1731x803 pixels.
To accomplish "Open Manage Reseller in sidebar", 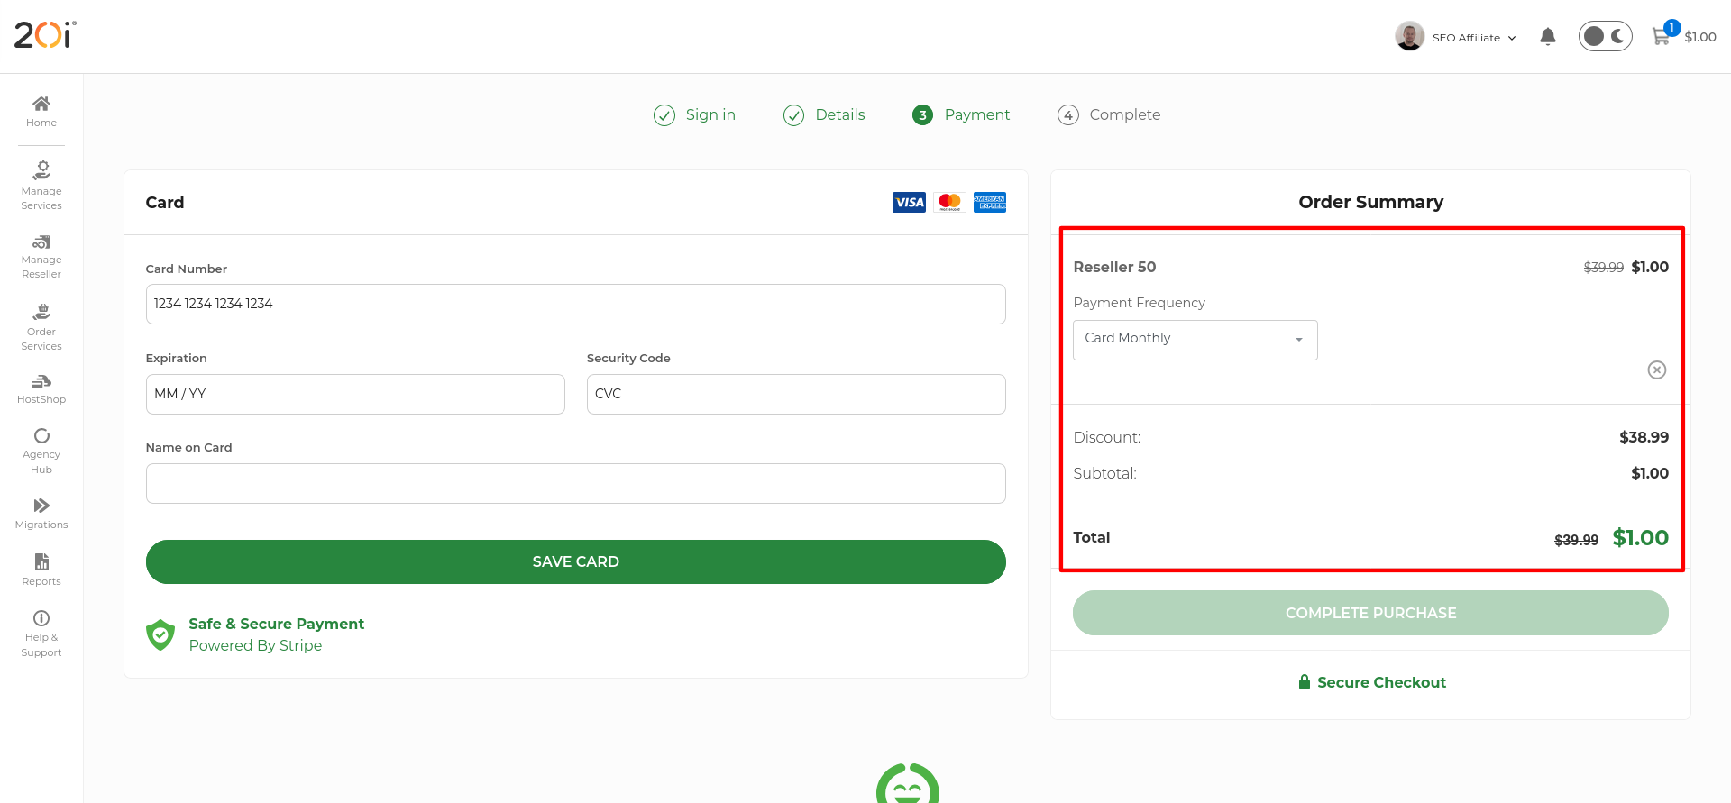I will click(41, 257).
